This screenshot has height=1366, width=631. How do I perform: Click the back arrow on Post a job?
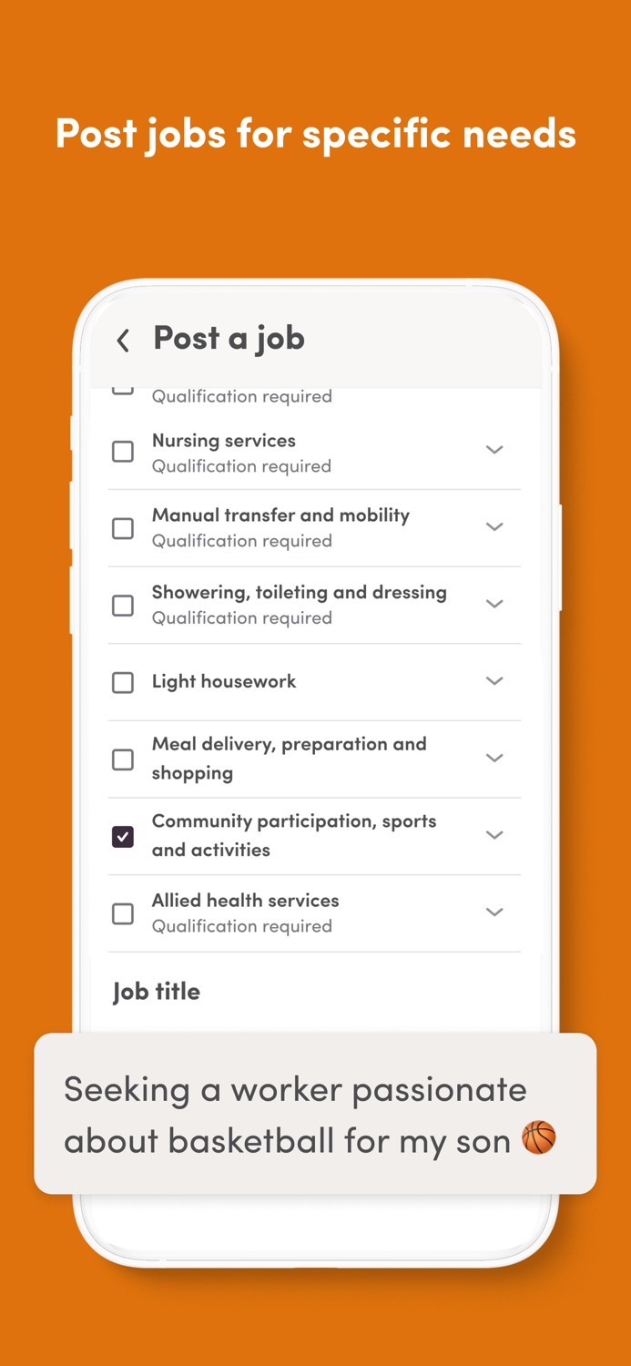tap(123, 340)
